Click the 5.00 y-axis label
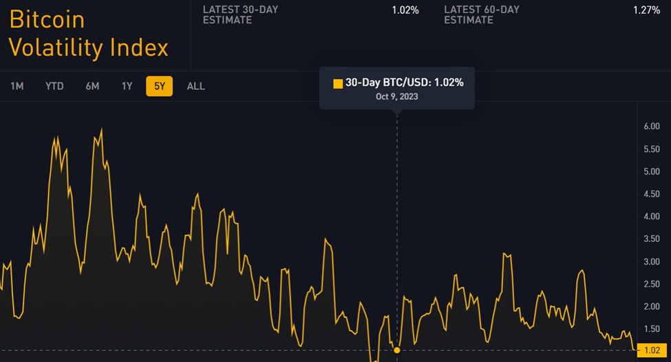 pos(652,172)
